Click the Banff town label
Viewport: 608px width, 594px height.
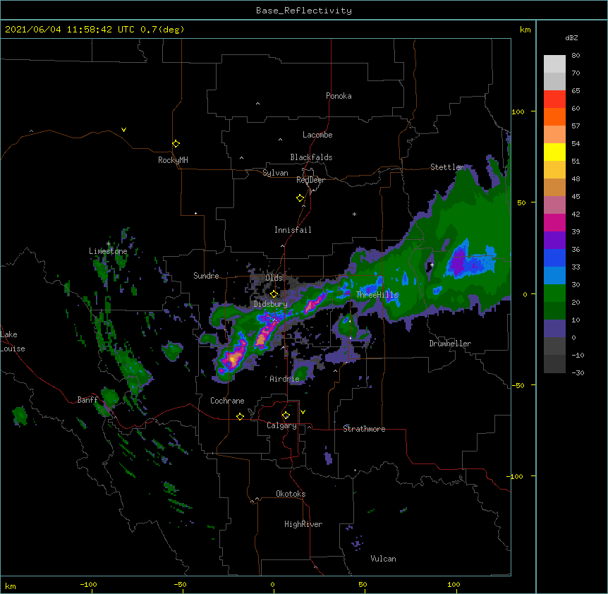(x=87, y=400)
